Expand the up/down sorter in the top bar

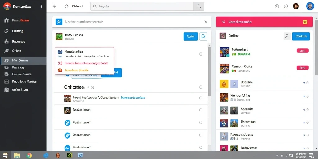point(54,6)
